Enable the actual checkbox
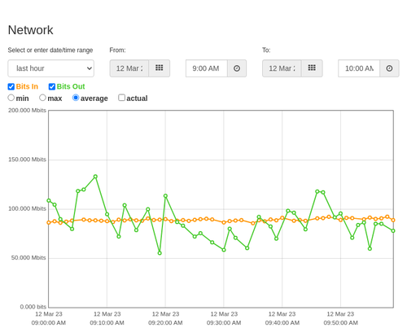This screenshot has height=328, width=407. click(122, 98)
